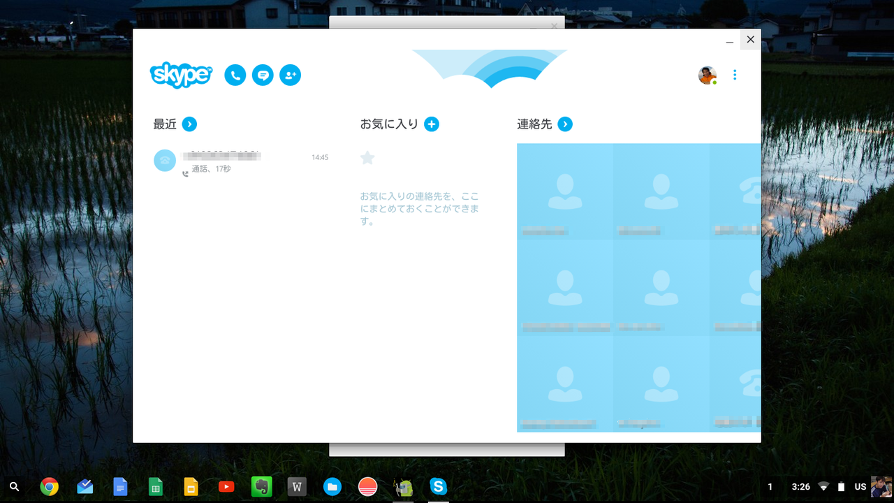Click the Skype icon in the taskbar
This screenshot has width=894, height=503.
(438, 486)
